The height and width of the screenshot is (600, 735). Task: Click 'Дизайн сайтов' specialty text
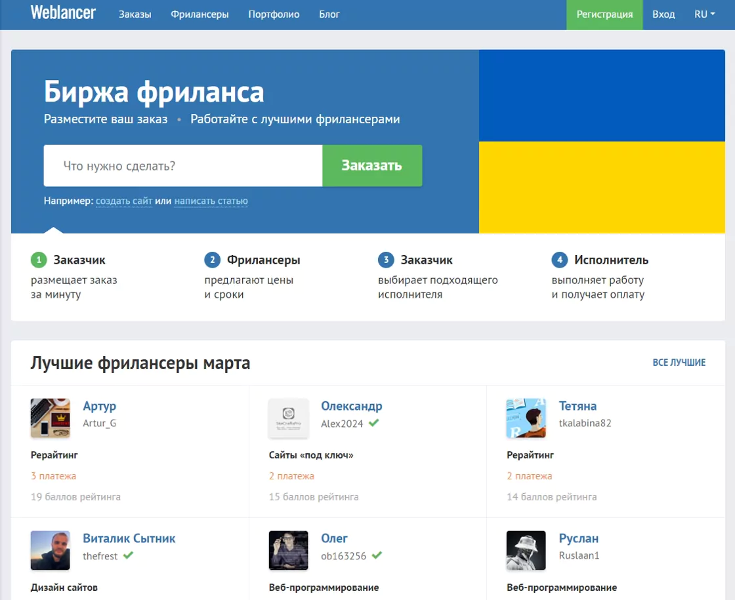[64, 588]
